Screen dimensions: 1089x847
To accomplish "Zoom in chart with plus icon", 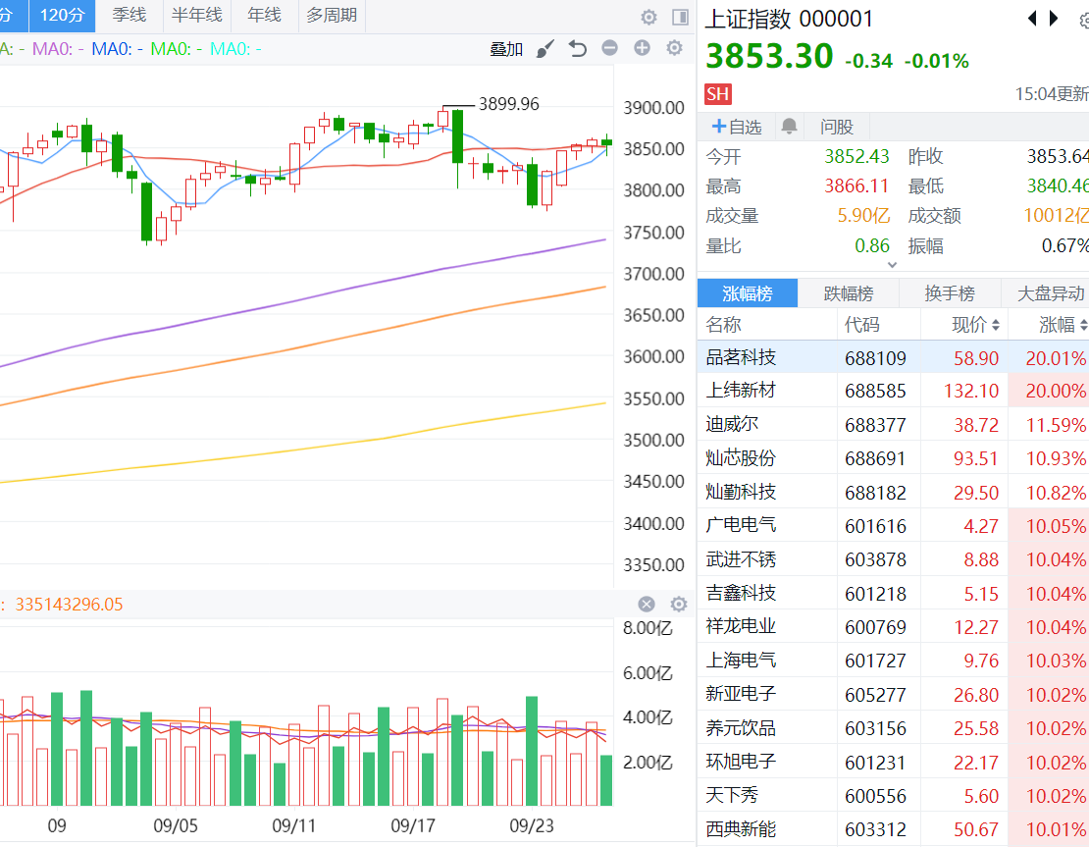I will point(643,48).
